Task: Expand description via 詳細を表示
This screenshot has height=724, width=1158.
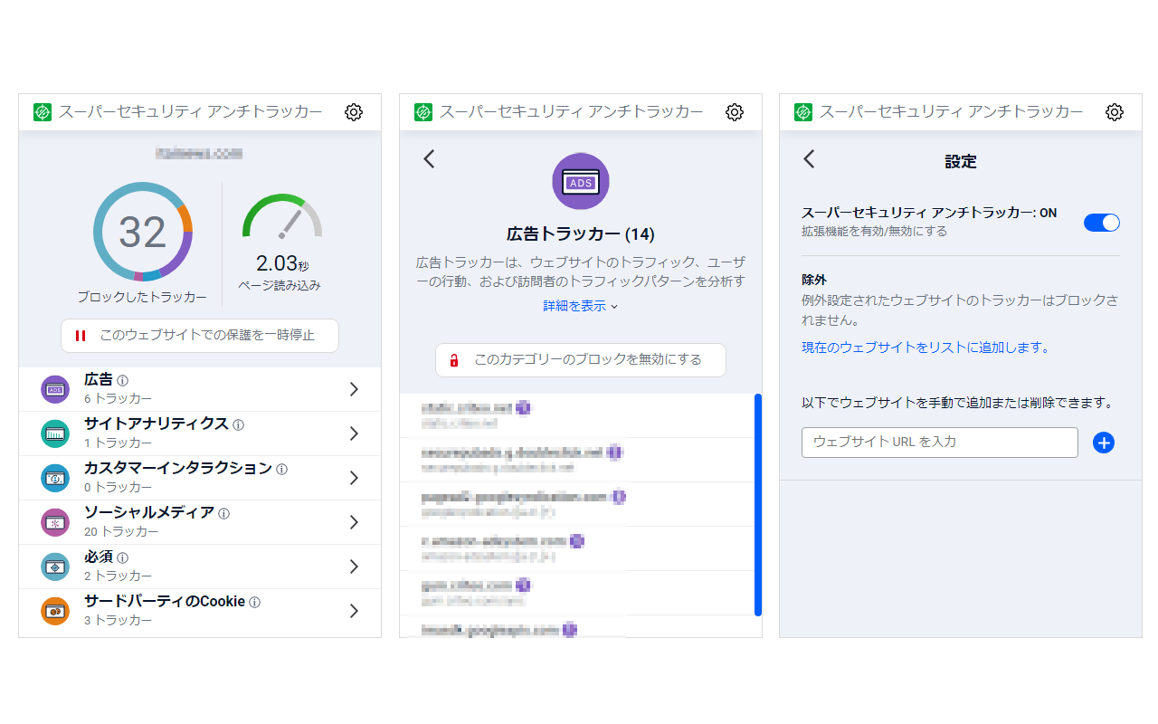Action: [x=581, y=306]
